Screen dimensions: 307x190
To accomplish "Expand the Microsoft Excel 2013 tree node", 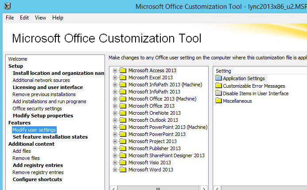I will 115,78.
